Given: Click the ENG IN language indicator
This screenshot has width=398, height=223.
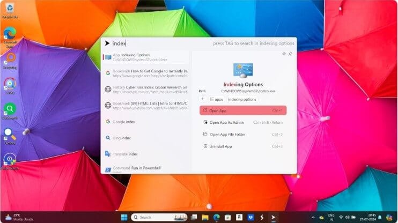Looking at the screenshot, I should pos(331,218).
